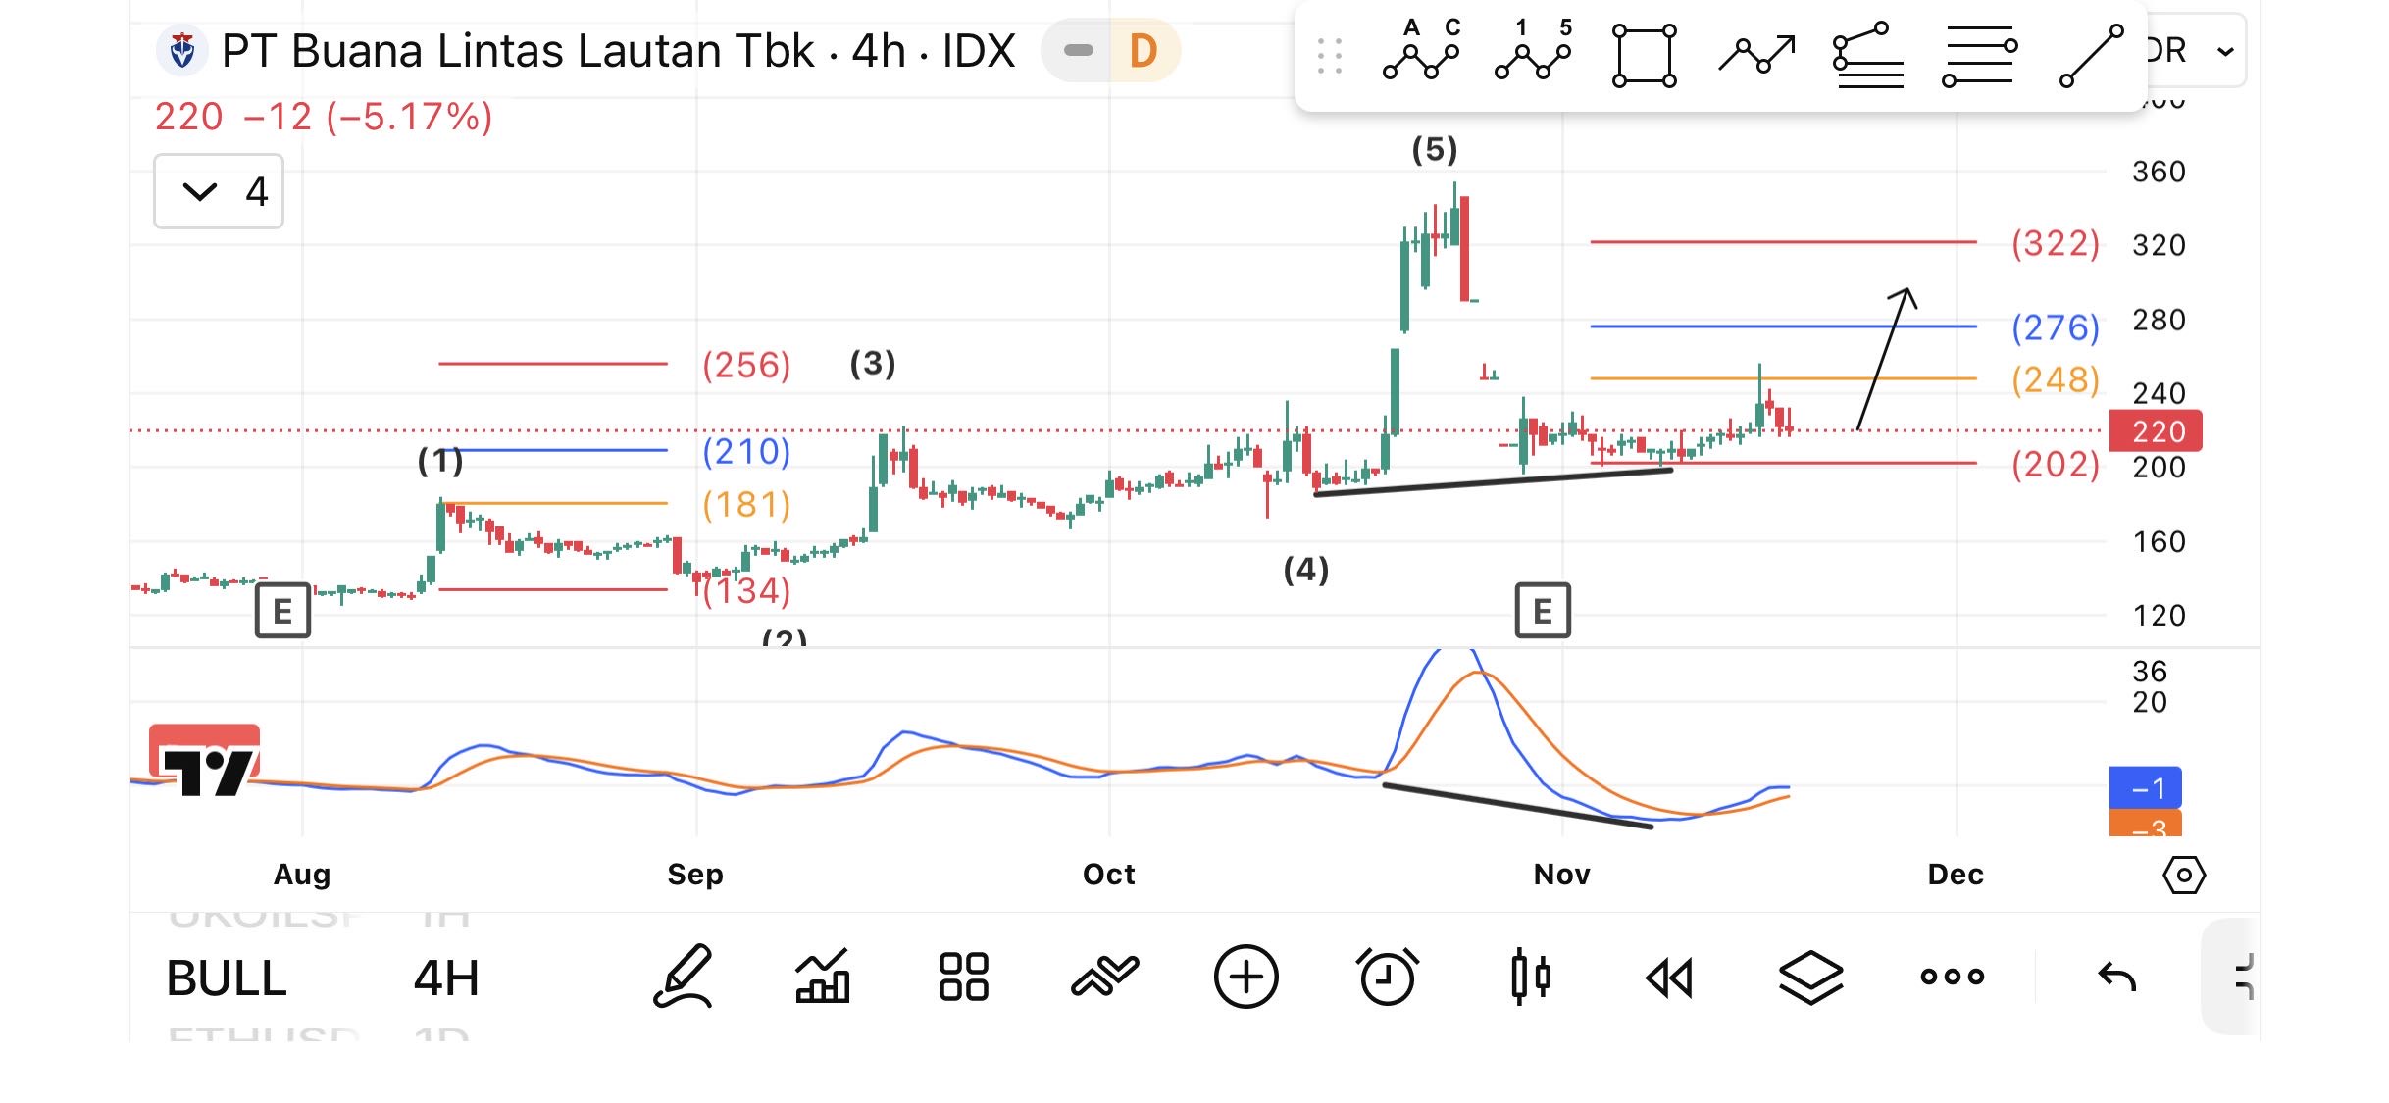Select the arrow polyline tool
Screen dimensions: 2389x1103
(1756, 55)
